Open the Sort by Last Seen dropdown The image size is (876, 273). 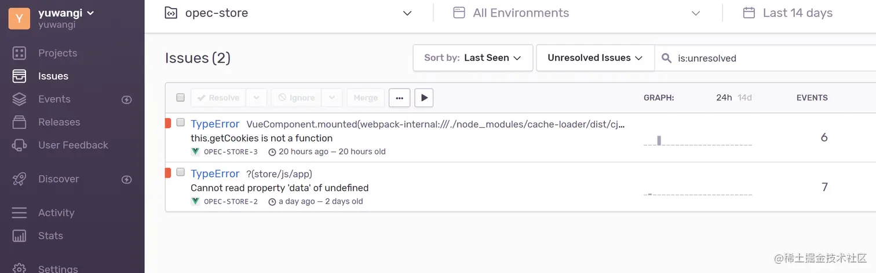[x=472, y=58]
